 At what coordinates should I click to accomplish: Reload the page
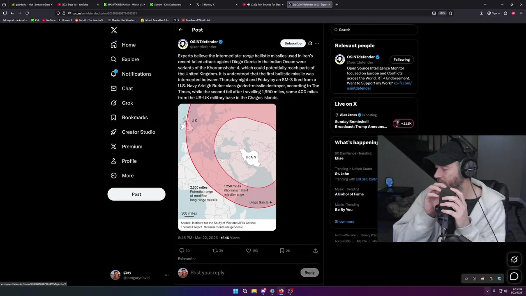tap(27, 13)
